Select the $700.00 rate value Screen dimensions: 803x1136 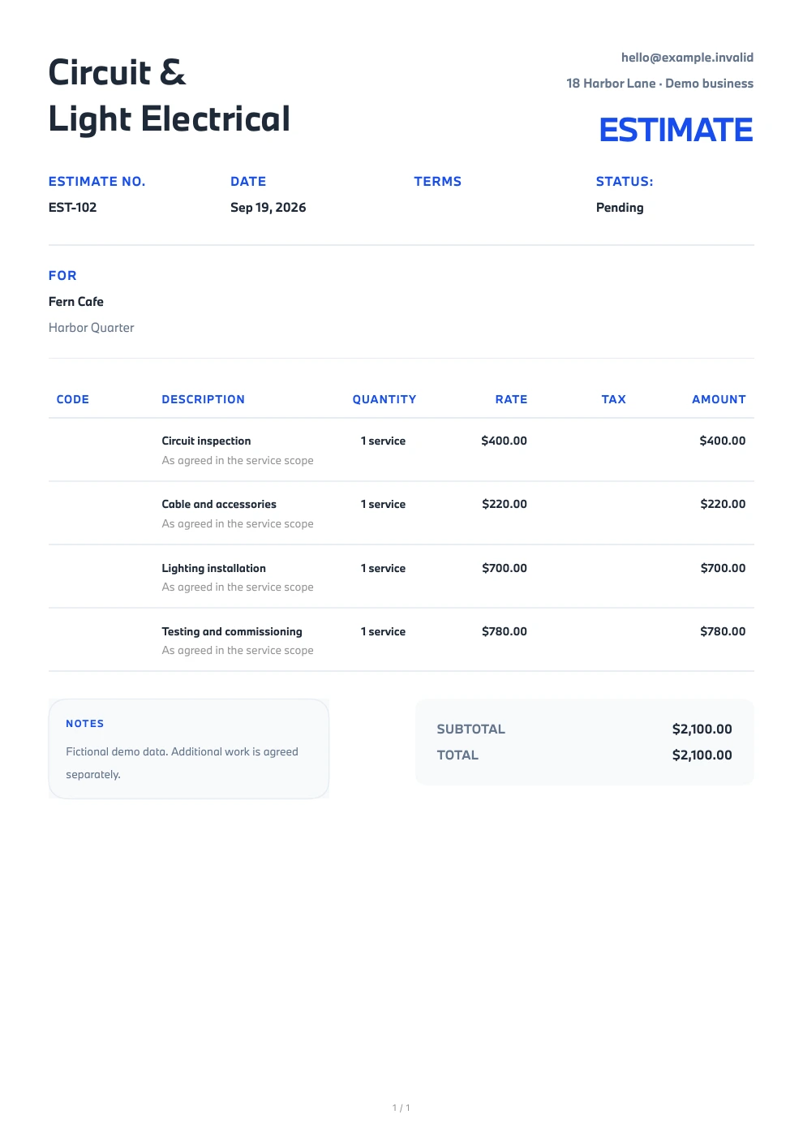point(505,568)
